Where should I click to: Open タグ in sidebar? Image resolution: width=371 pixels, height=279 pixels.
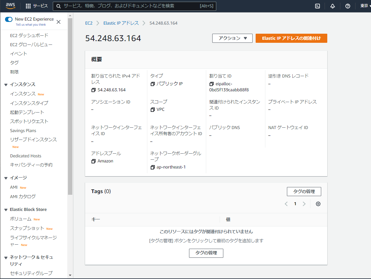14,63
